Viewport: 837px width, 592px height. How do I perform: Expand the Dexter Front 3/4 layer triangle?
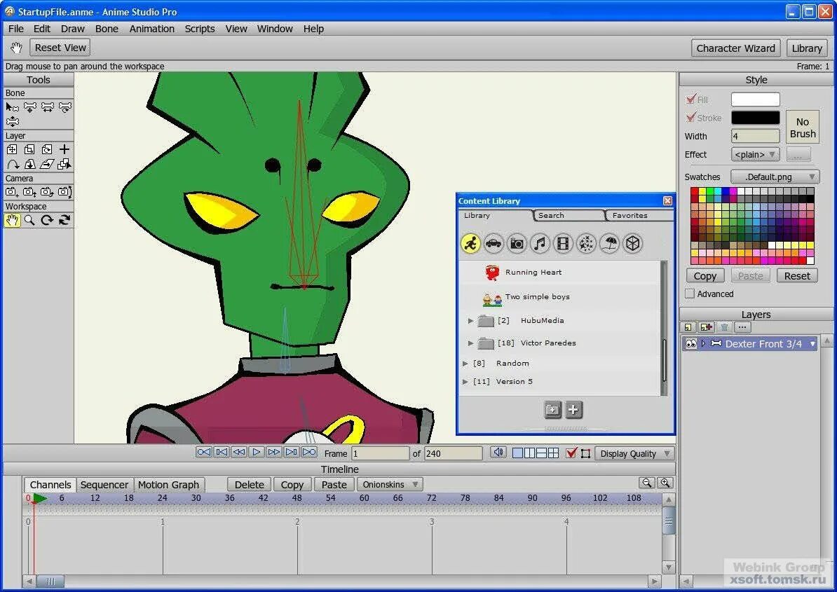(704, 343)
